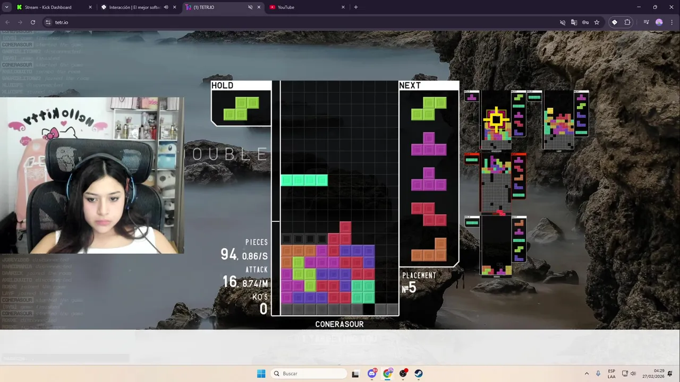Image resolution: width=680 pixels, height=382 pixels.
Task: Open the Extensions puzzle menu
Action: (x=627, y=22)
